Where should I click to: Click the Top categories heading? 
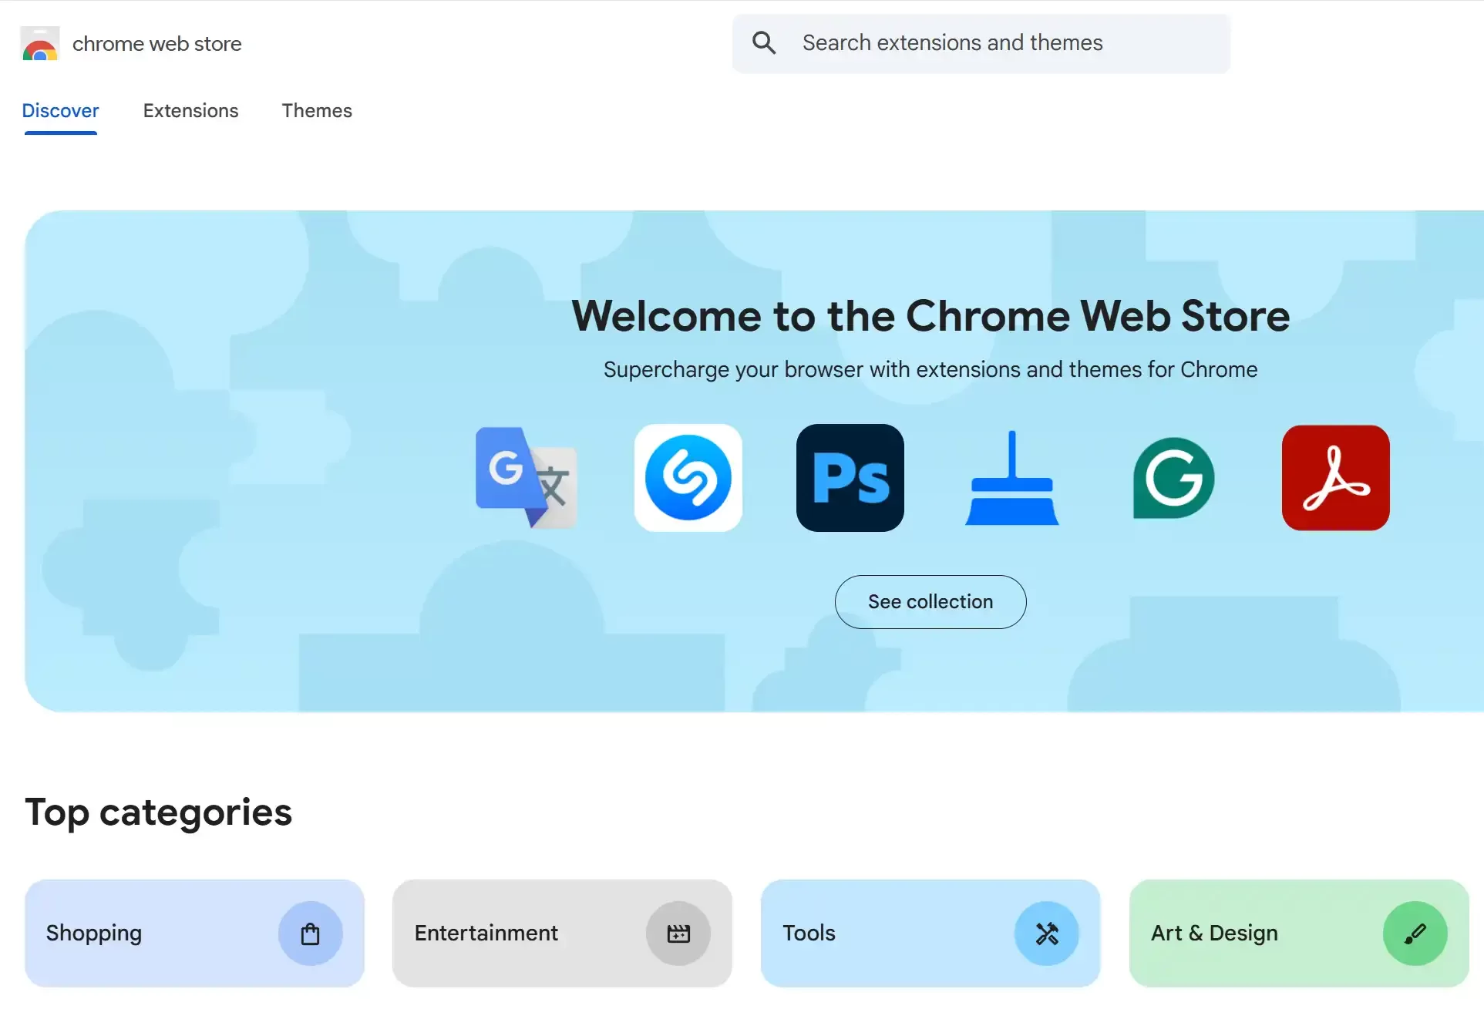pos(159,813)
